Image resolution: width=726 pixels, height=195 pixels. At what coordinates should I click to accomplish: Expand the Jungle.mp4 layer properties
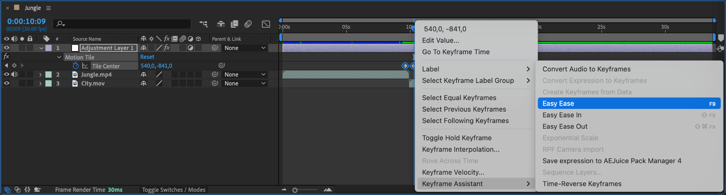coord(40,74)
